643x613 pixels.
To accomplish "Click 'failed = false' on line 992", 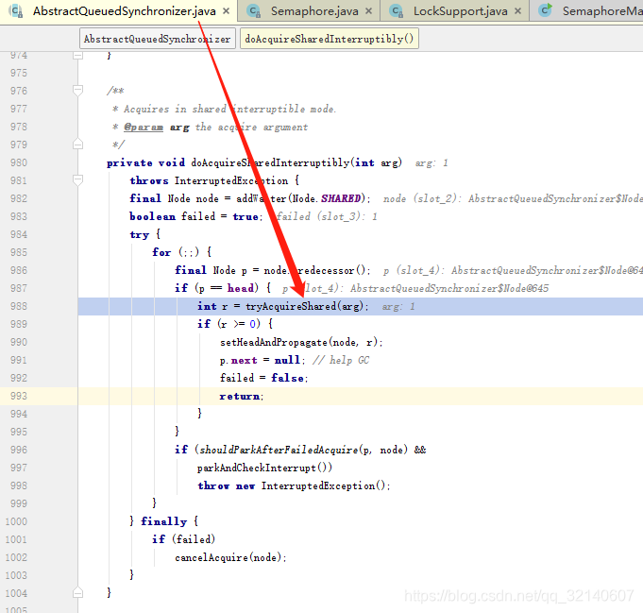I will [262, 379].
